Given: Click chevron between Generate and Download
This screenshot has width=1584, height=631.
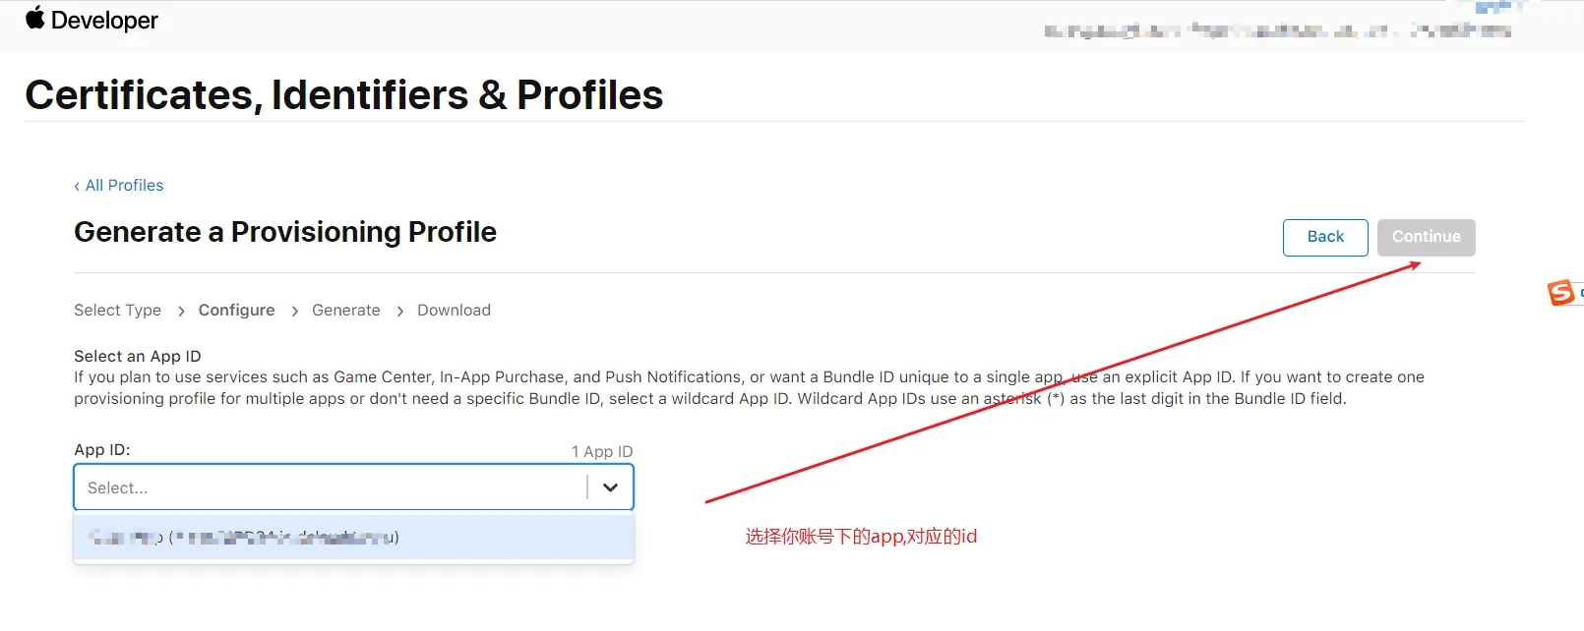Looking at the screenshot, I should pos(399,312).
